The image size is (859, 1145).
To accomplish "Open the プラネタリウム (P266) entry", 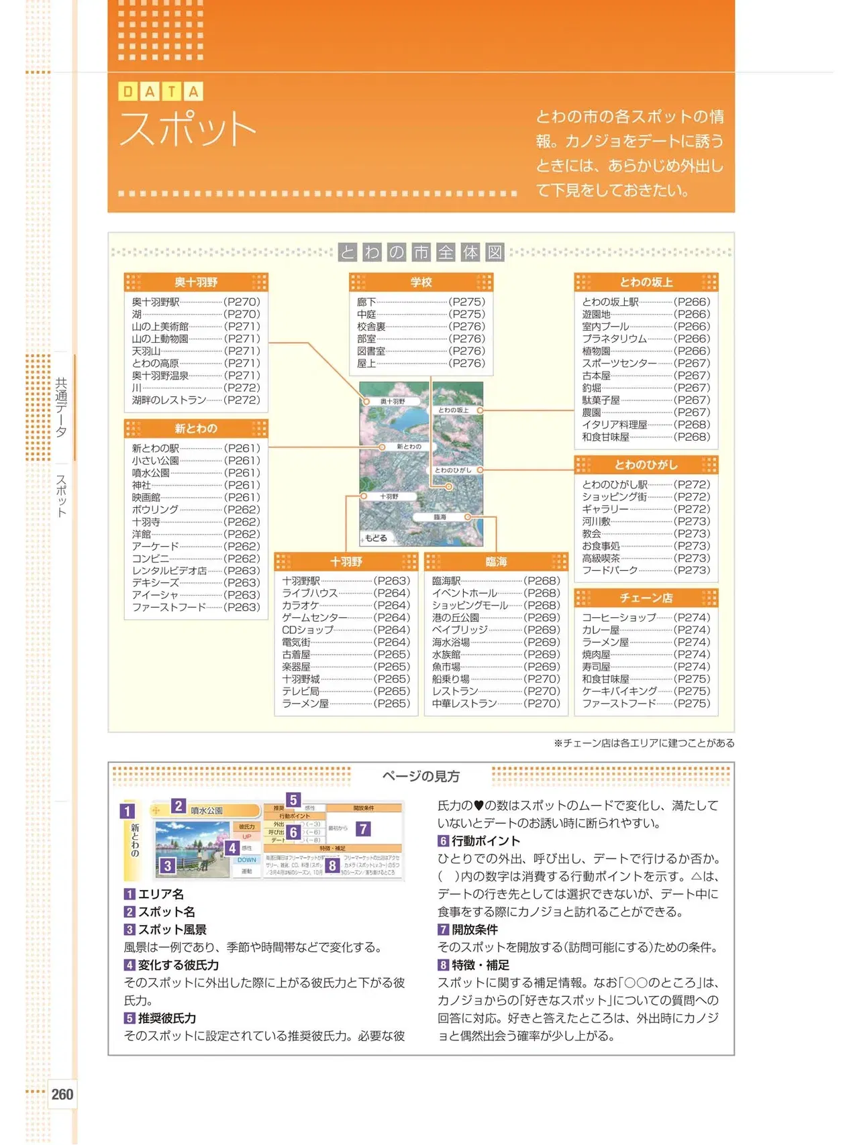I will (646, 339).
